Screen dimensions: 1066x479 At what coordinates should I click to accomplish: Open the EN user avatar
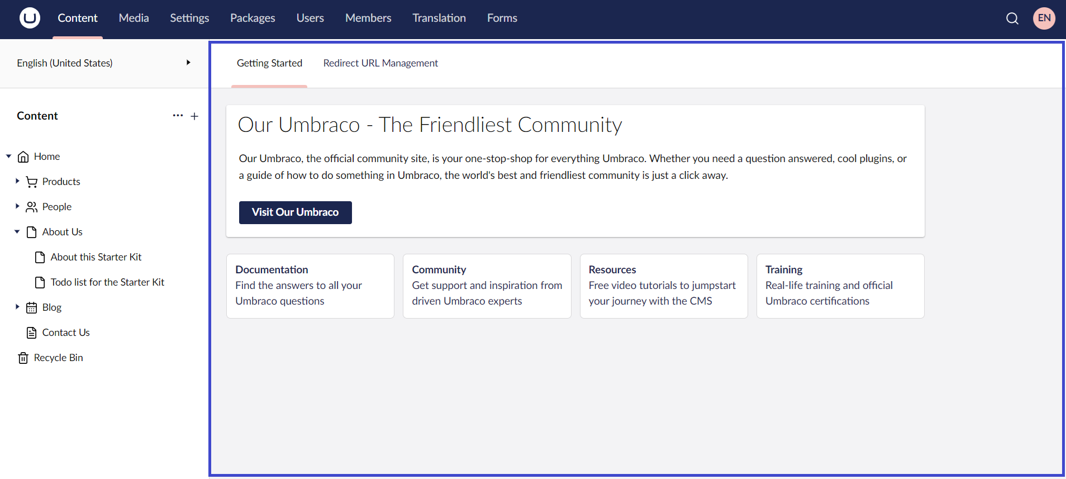coord(1044,18)
